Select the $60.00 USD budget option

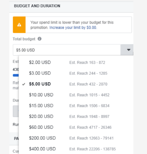[x=76, y=127]
